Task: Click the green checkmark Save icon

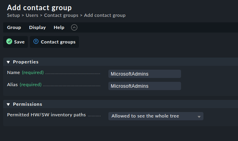Action: [x=9, y=42]
